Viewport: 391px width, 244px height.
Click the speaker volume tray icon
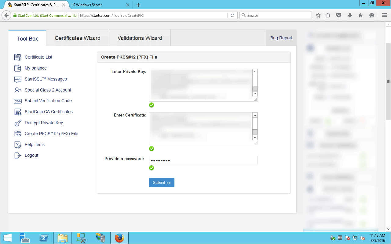tap(362, 238)
